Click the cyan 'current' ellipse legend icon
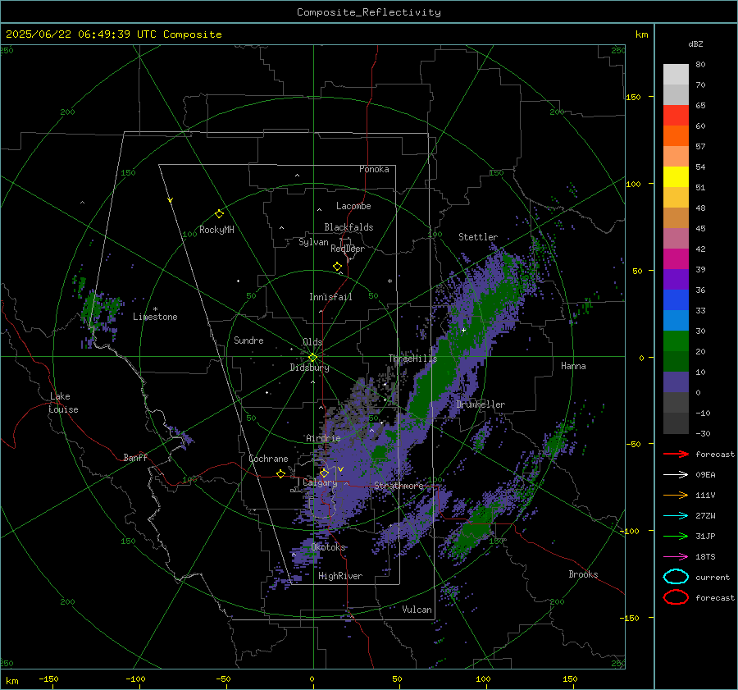Screen dimensions: 738x690 [676, 577]
